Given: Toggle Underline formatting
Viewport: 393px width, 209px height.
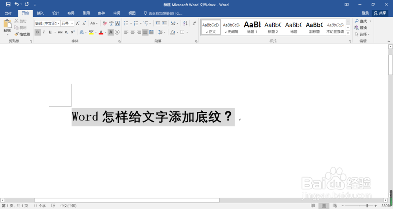Looking at the screenshot, I should coord(50,32).
